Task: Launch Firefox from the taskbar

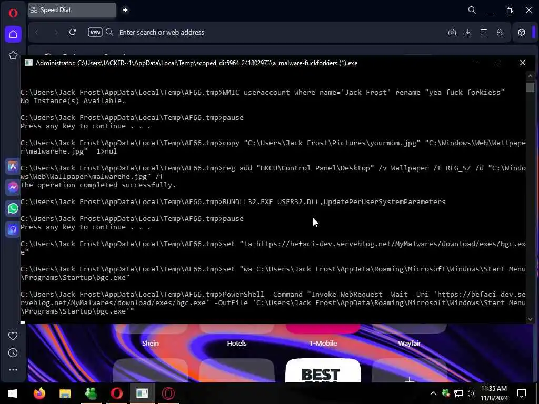Action: [x=39, y=393]
